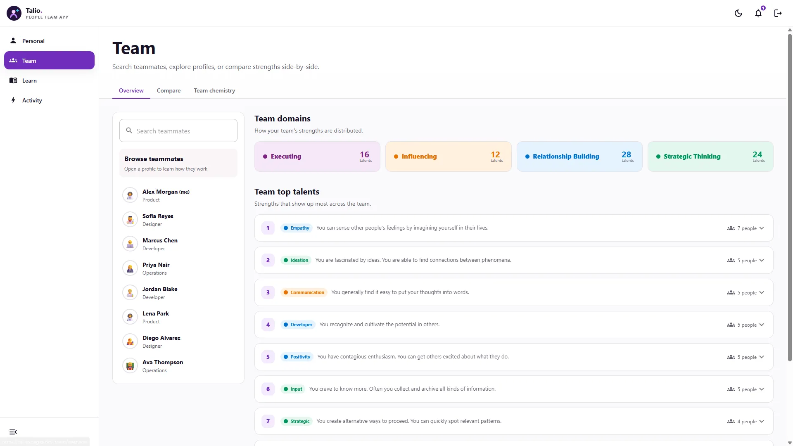Click the Browse teammates heading
793x446 pixels.
pyautogui.click(x=154, y=159)
